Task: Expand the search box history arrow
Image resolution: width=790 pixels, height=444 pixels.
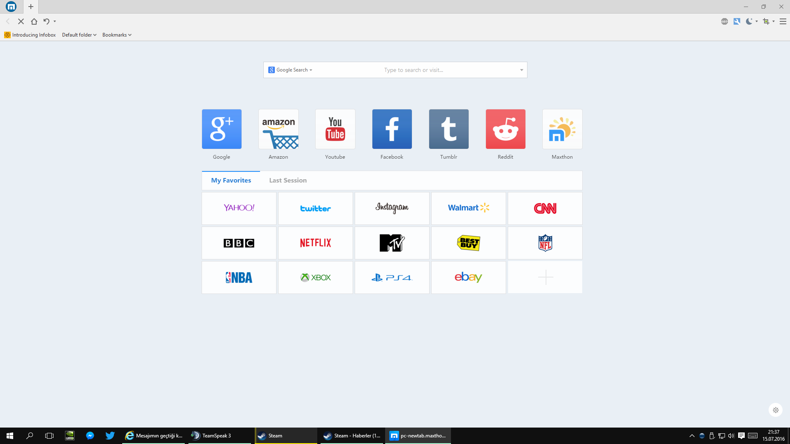Action: tap(521, 70)
